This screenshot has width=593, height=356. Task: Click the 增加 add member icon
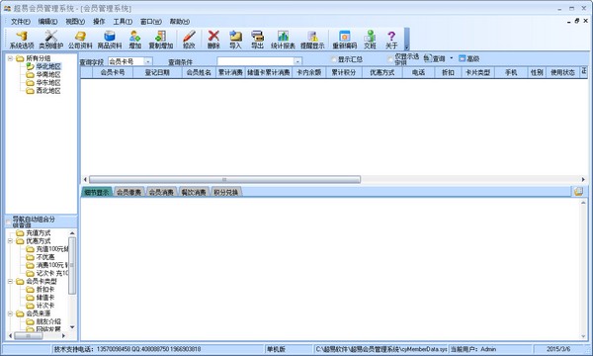tap(135, 40)
